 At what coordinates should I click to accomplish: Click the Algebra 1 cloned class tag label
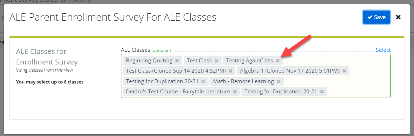click(290, 71)
